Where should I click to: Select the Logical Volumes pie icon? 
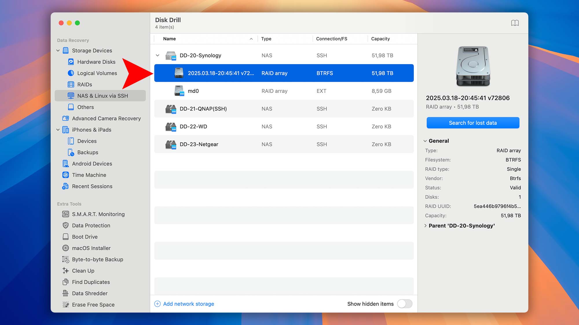[71, 73]
